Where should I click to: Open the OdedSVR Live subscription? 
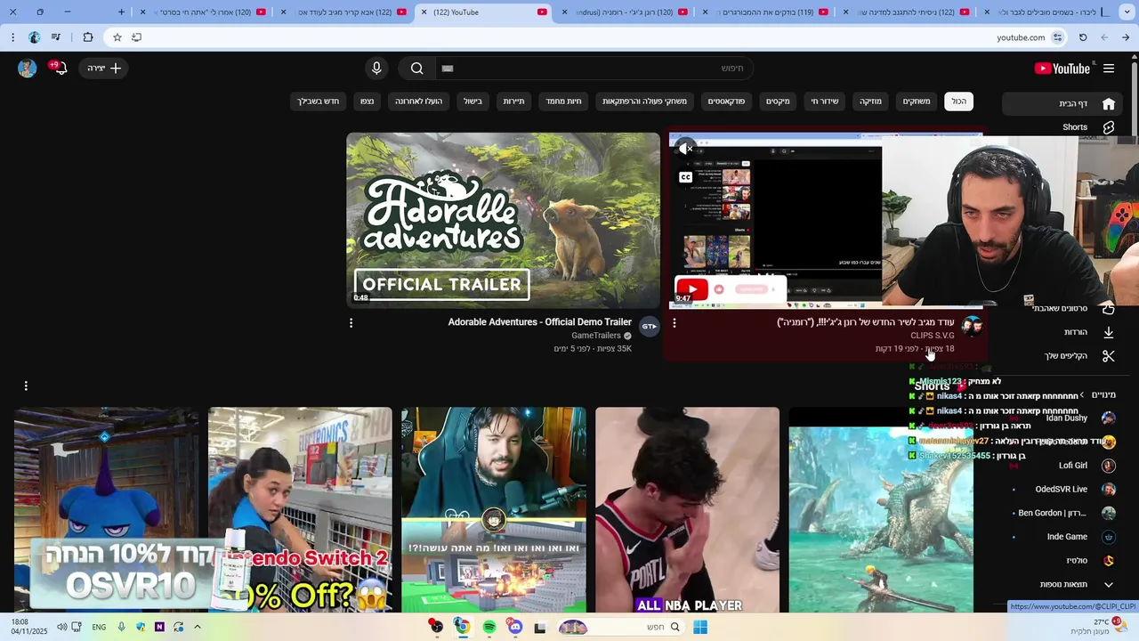click(1075, 489)
